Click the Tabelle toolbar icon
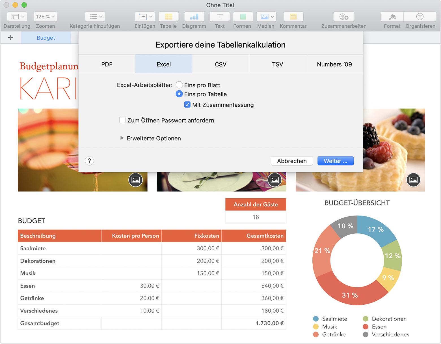 [168, 17]
